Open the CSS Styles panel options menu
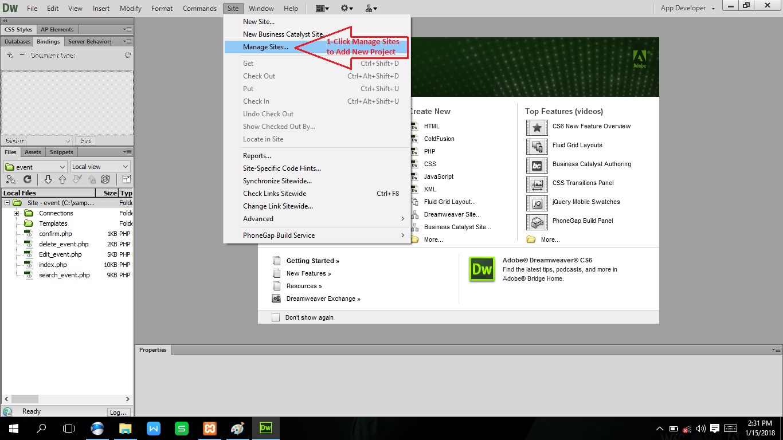This screenshot has height=440, width=783. click(127, 29)
